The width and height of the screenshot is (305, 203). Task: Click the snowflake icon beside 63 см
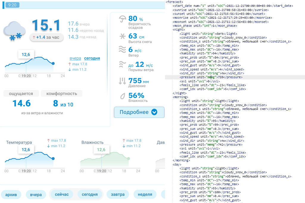coord(122,37)
